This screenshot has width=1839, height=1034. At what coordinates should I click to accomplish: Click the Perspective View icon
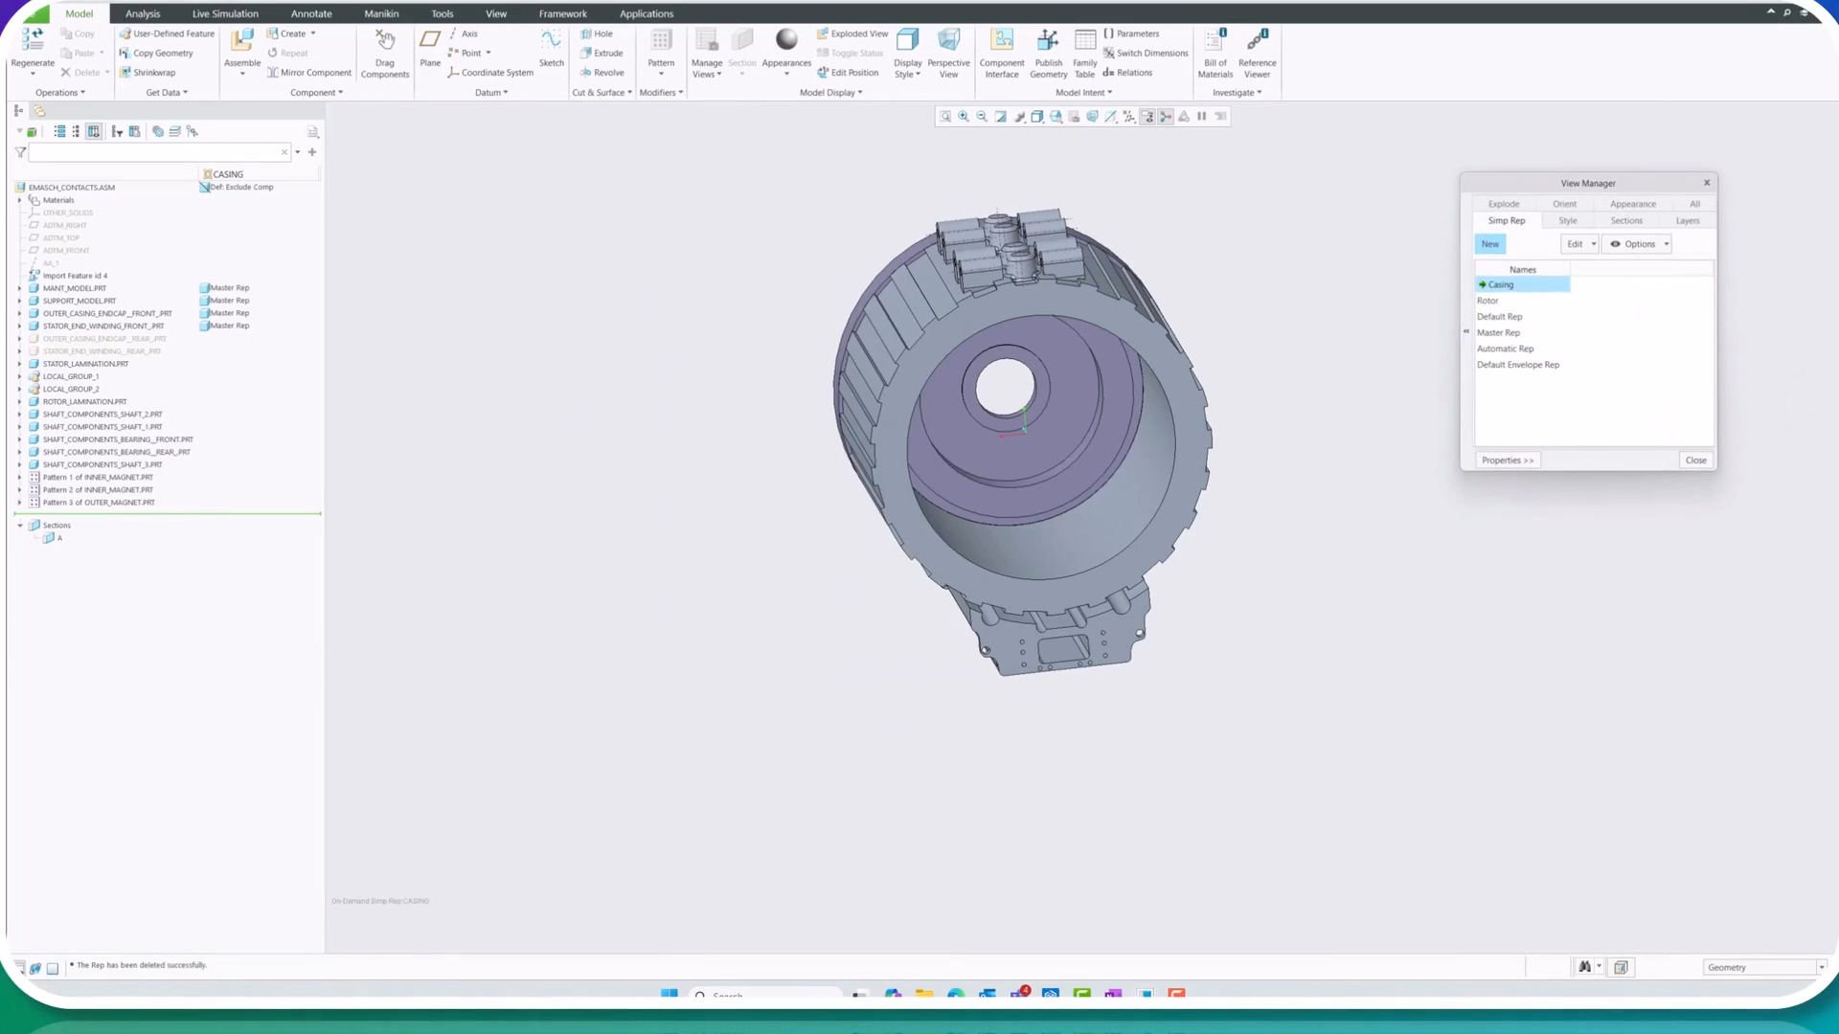click(x=948, y=39)
